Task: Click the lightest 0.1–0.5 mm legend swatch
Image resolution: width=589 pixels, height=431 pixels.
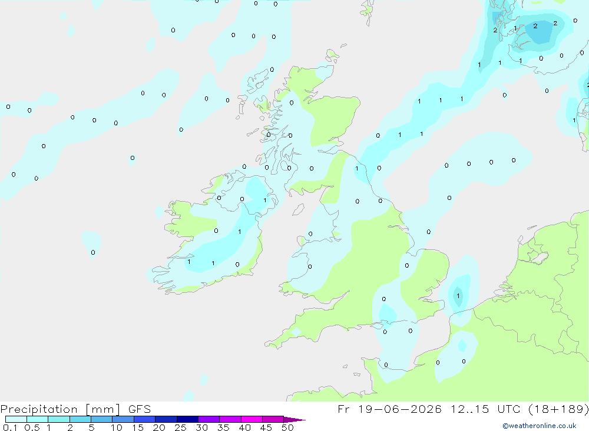Action: point(16,419)
